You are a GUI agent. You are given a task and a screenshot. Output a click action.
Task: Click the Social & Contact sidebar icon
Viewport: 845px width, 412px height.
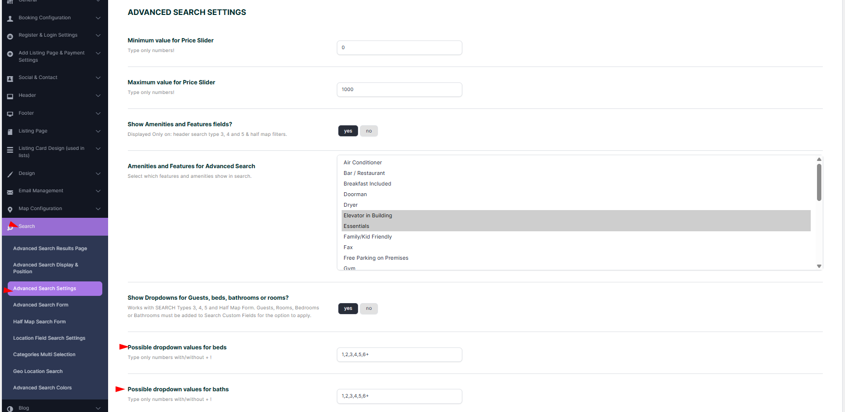pos(10,78)
